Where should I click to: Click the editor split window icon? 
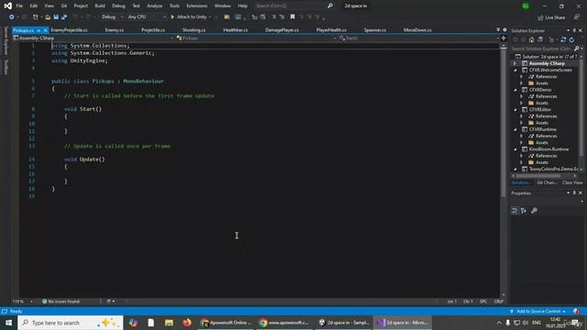[x=504, y=38]
